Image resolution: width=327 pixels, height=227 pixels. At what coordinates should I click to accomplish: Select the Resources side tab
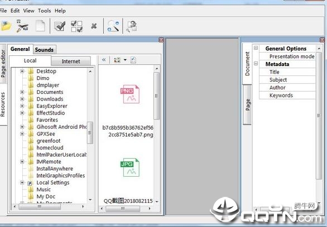point(3,105)
